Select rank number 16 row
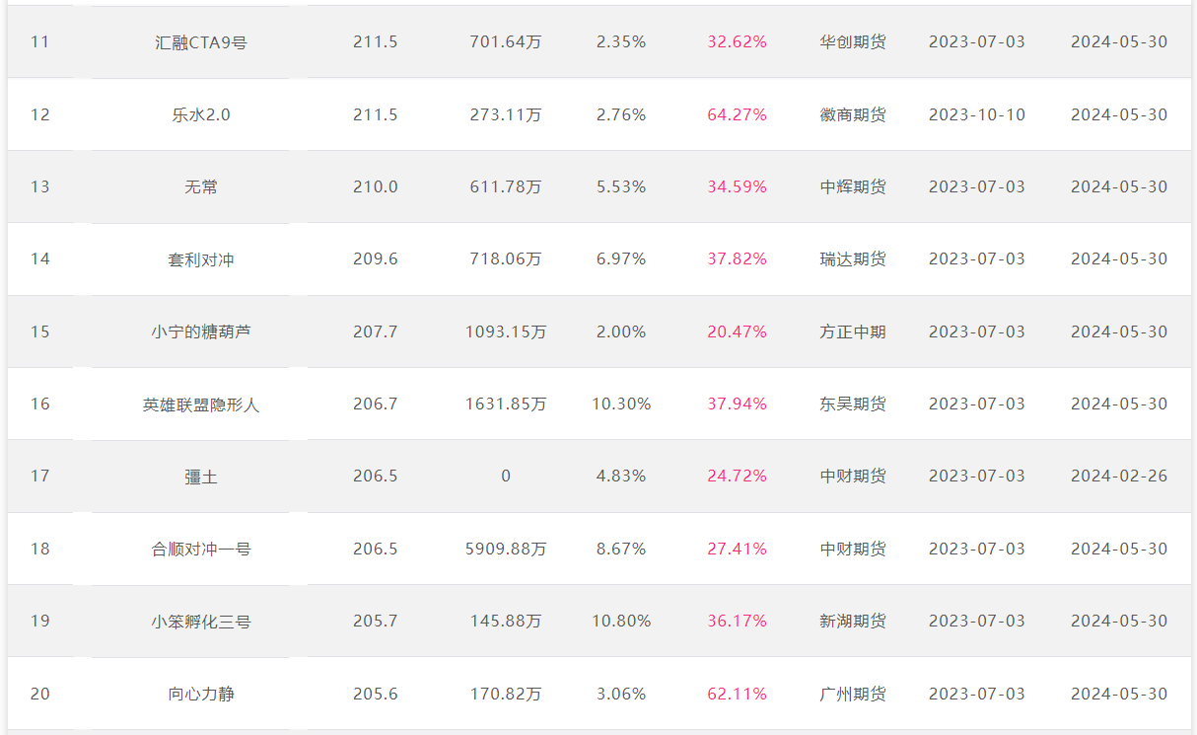 click(598, 404)
